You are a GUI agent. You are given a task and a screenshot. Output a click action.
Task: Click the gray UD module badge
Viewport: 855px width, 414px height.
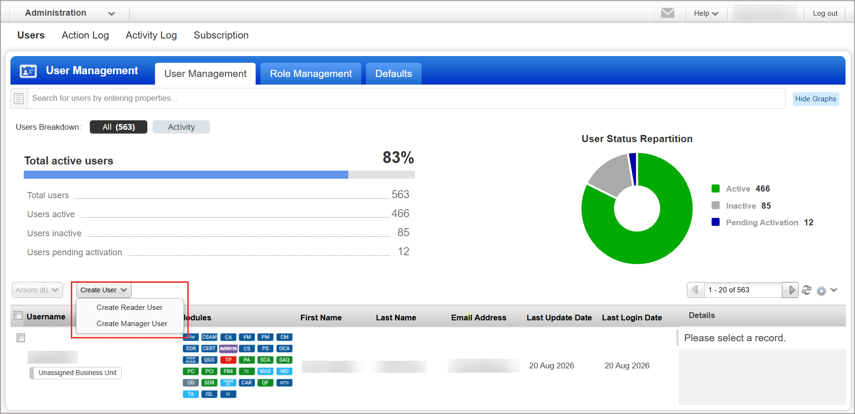tap(191, 383)
